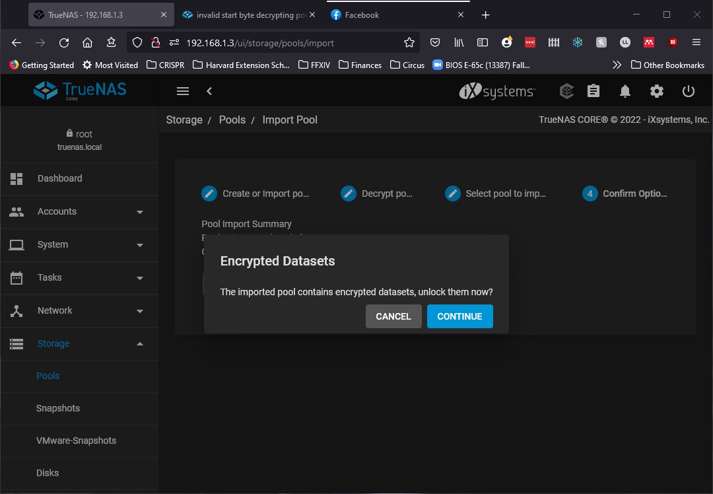Open alerts bell notifications
713x494 pixels.
[x=625, y=91]
